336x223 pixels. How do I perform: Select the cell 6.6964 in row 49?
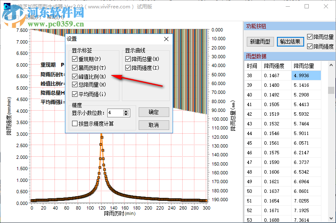pyautogui.click(x=306, y=182)
